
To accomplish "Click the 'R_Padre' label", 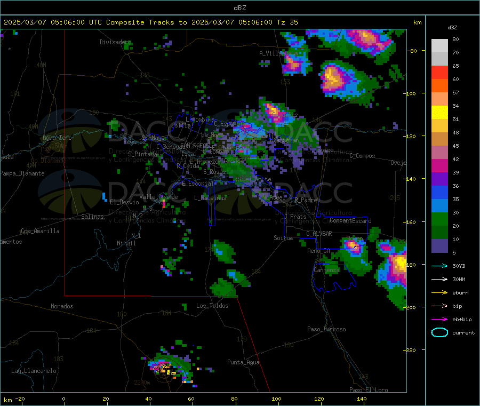I will click(306, 200).
